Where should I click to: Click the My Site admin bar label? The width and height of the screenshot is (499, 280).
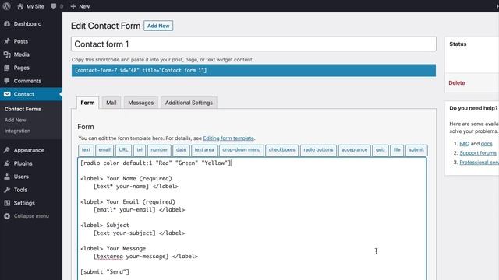(x=35, y=6)
